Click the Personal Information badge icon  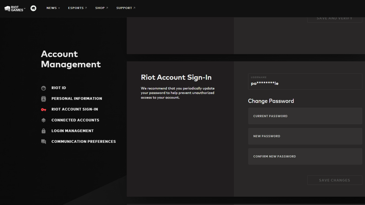point(43,99)
